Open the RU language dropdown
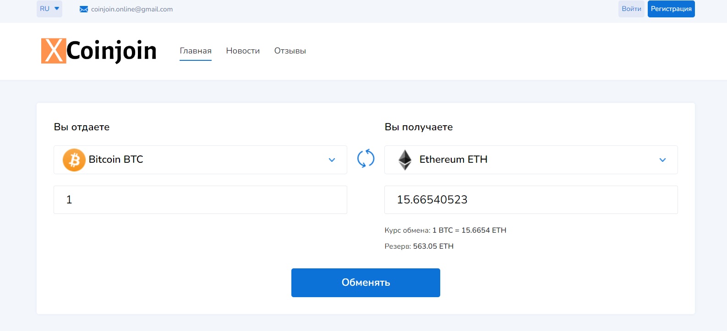The height and width of the screenshot is (331, 727). [x=49, y=9]
